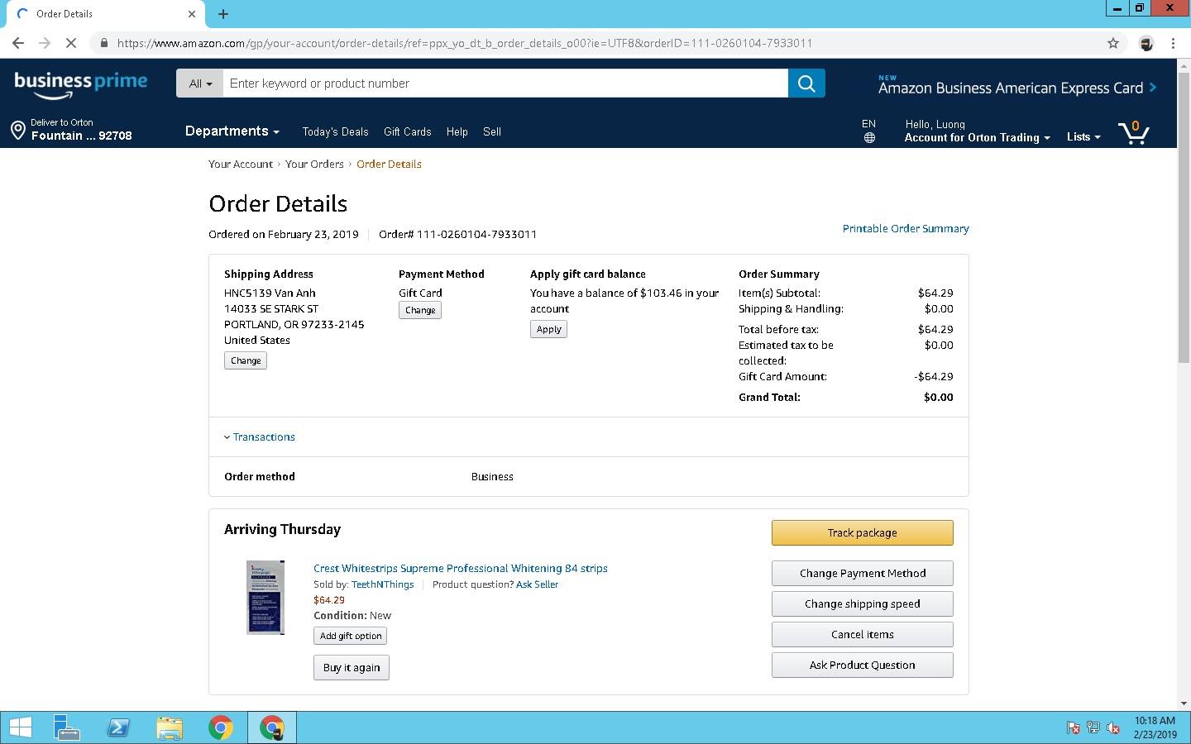Open File Explorer from taskbar
The width and height of the screenshot is (1191, 744).
tap(169, 727)
